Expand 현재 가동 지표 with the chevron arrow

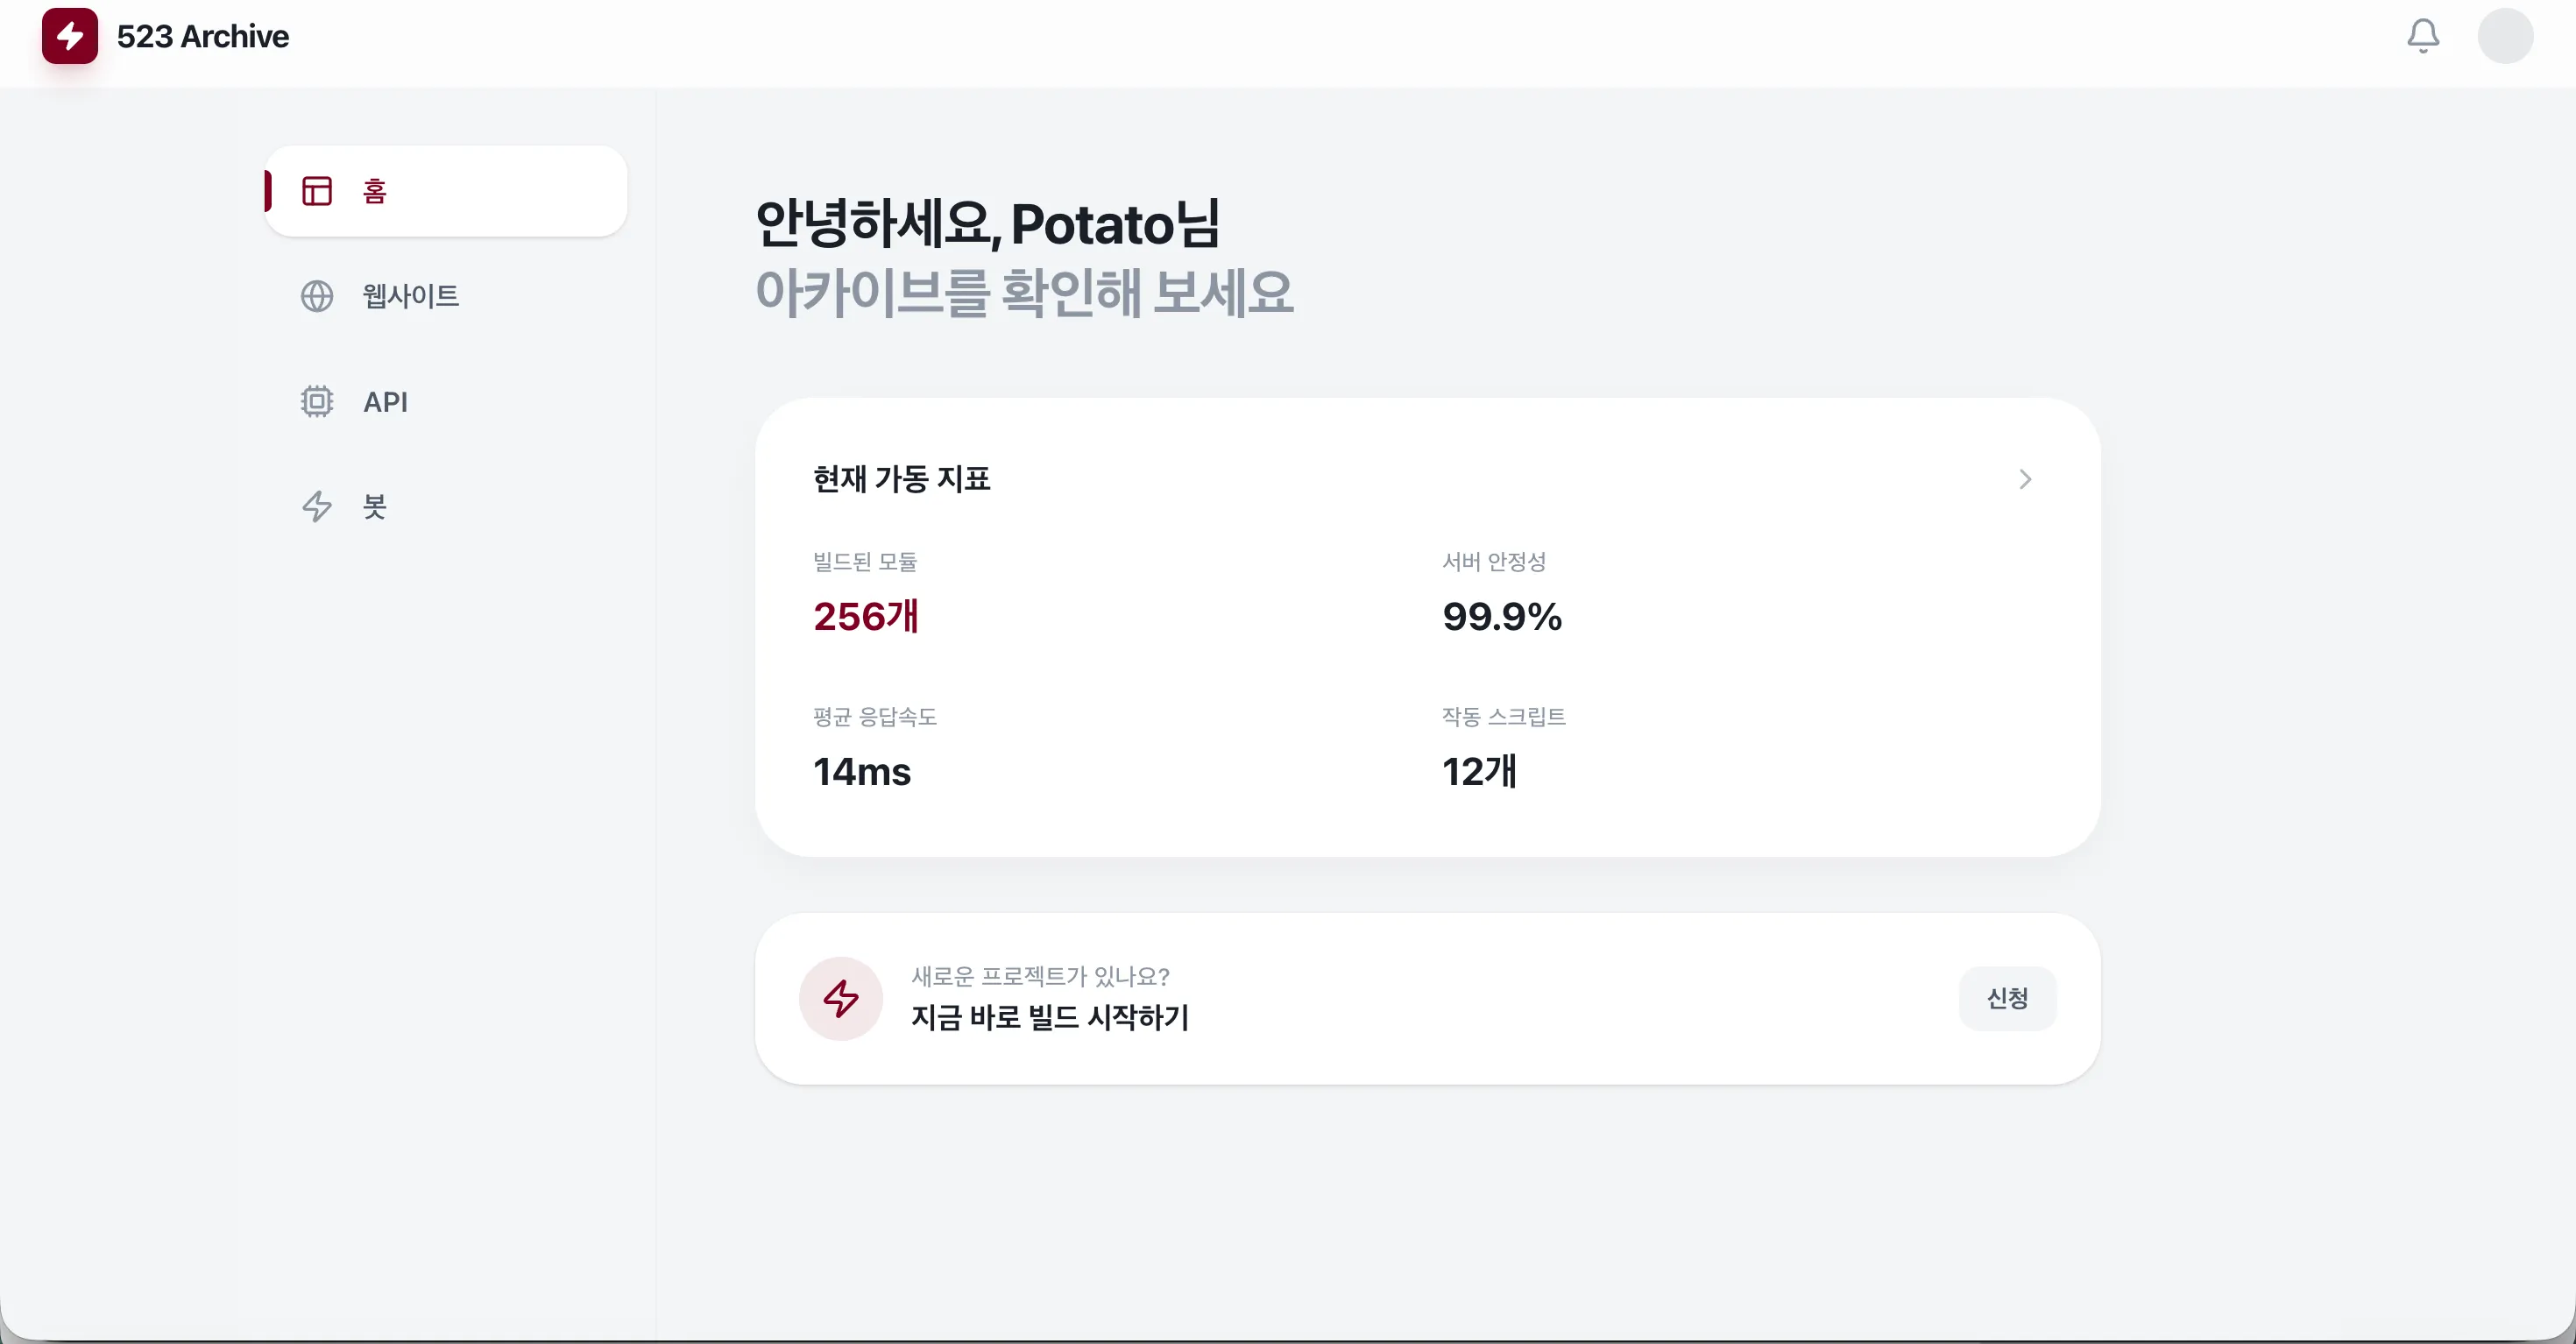(x=2025, y=479)
